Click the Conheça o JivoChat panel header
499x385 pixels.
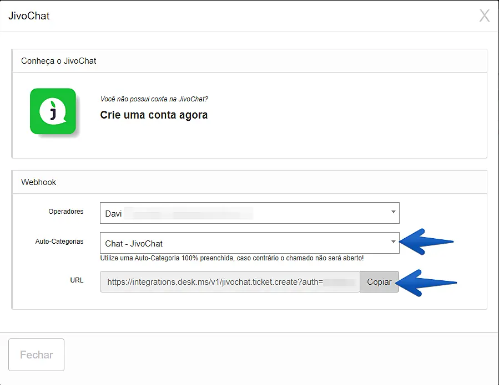(x=59, y=61)
